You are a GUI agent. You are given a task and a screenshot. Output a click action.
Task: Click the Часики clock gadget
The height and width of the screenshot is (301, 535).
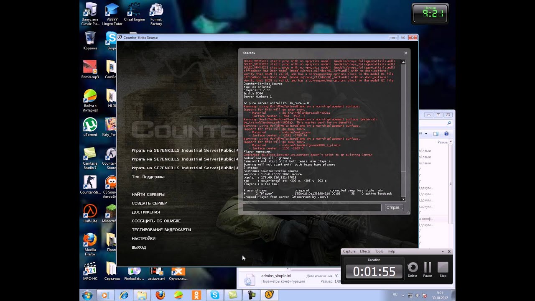click(430, 14)
